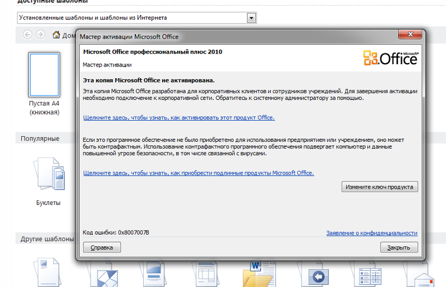The width and height of the screenshot is (446, 287).
Task: Click the Измените ключ продукта button
Action: 380,187
